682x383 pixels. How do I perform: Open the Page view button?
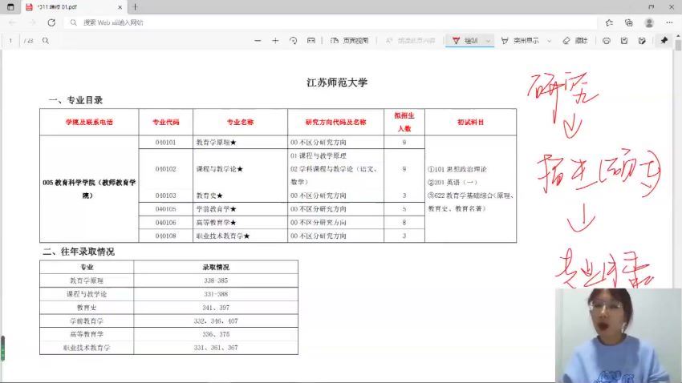click(349, 40)
